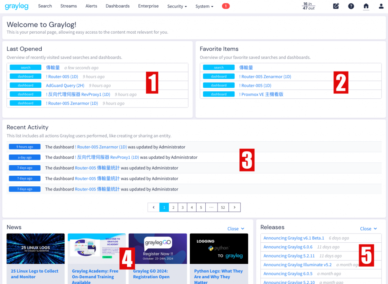Open Zenarmor dashboard link in Recent Activity
Screen dimensions: 388x284
coord(101,147)
